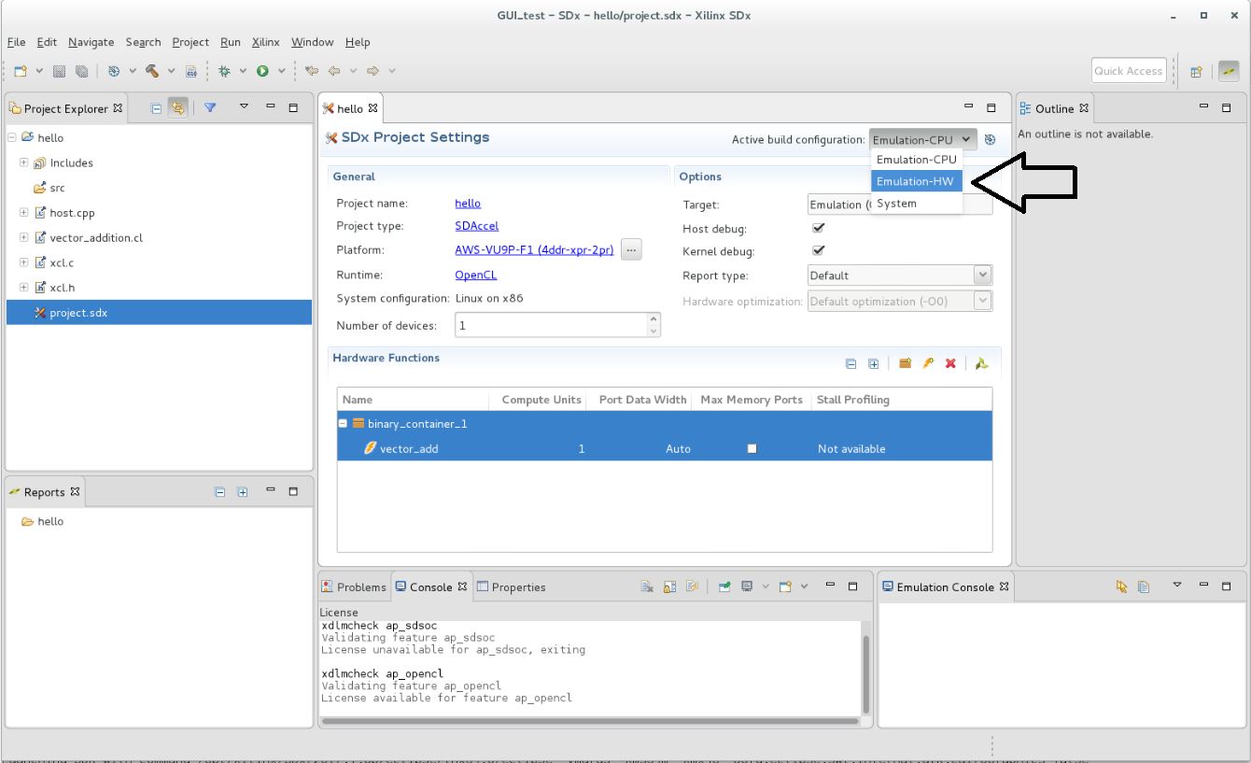This screenshot has height=763, width=1251.
Task: Select Emulation-CPU from the dropdown list
Action: (916, 160)
